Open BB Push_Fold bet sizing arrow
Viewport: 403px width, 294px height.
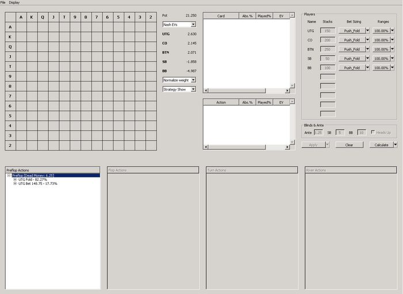[x=367, y=68]
